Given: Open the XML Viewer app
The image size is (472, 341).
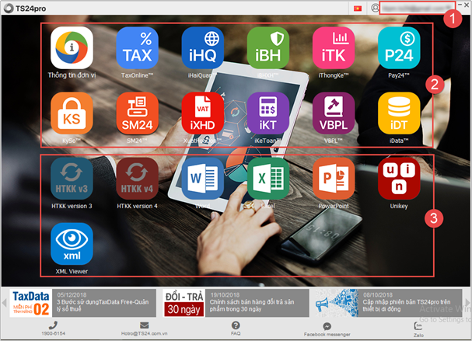Looking at the screenshot, I should [x=72, y=244].
